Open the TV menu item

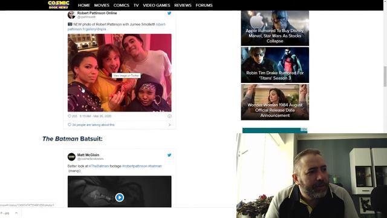click(136, 5)
